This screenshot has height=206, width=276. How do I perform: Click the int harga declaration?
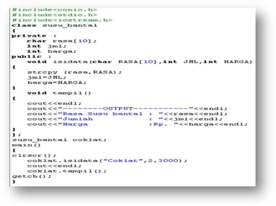pos(51,51)
